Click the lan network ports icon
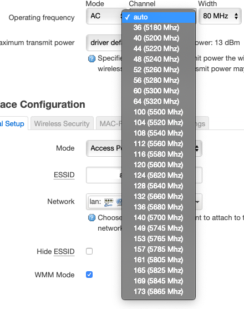Viewport: 244px width, 309px height. coord(109,202)
